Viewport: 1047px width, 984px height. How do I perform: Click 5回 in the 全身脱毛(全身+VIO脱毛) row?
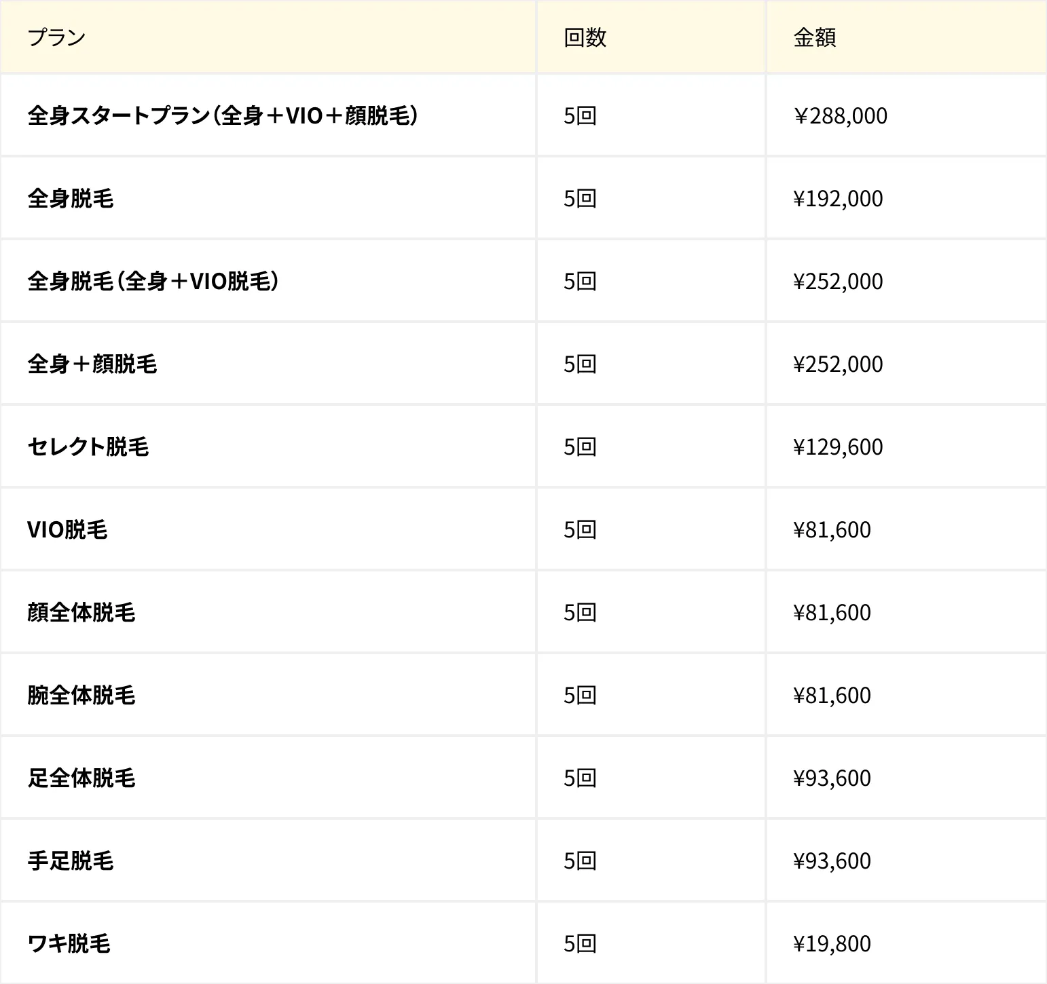point(580,282)
